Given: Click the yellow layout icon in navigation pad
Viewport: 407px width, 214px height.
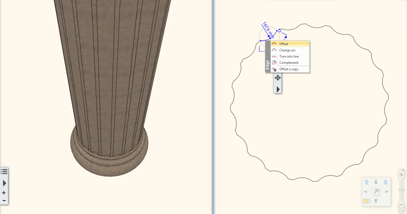Looking at the screenshot, I should point(366,201).
